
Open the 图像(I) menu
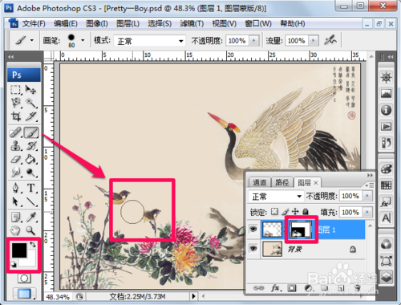tap(97, 23)
